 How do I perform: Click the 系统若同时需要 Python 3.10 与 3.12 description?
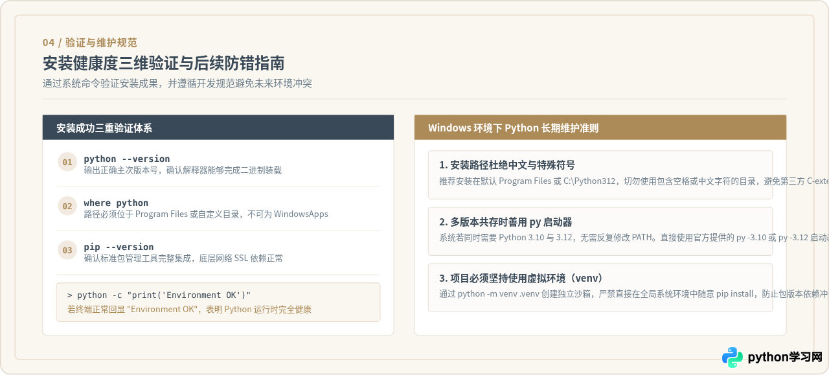pyautogui.click(x=634, y=238)
